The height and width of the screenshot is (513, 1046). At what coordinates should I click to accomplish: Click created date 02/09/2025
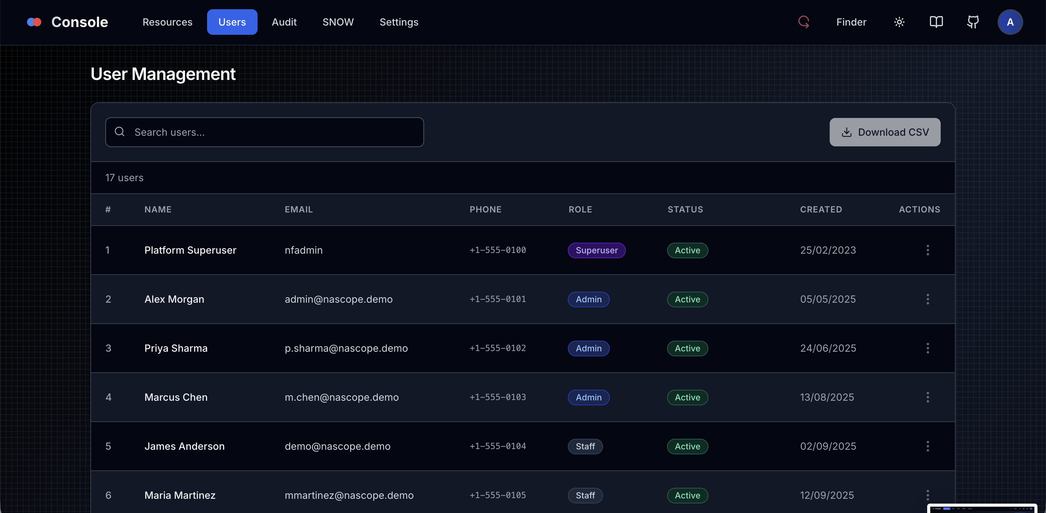coord(828,447)
